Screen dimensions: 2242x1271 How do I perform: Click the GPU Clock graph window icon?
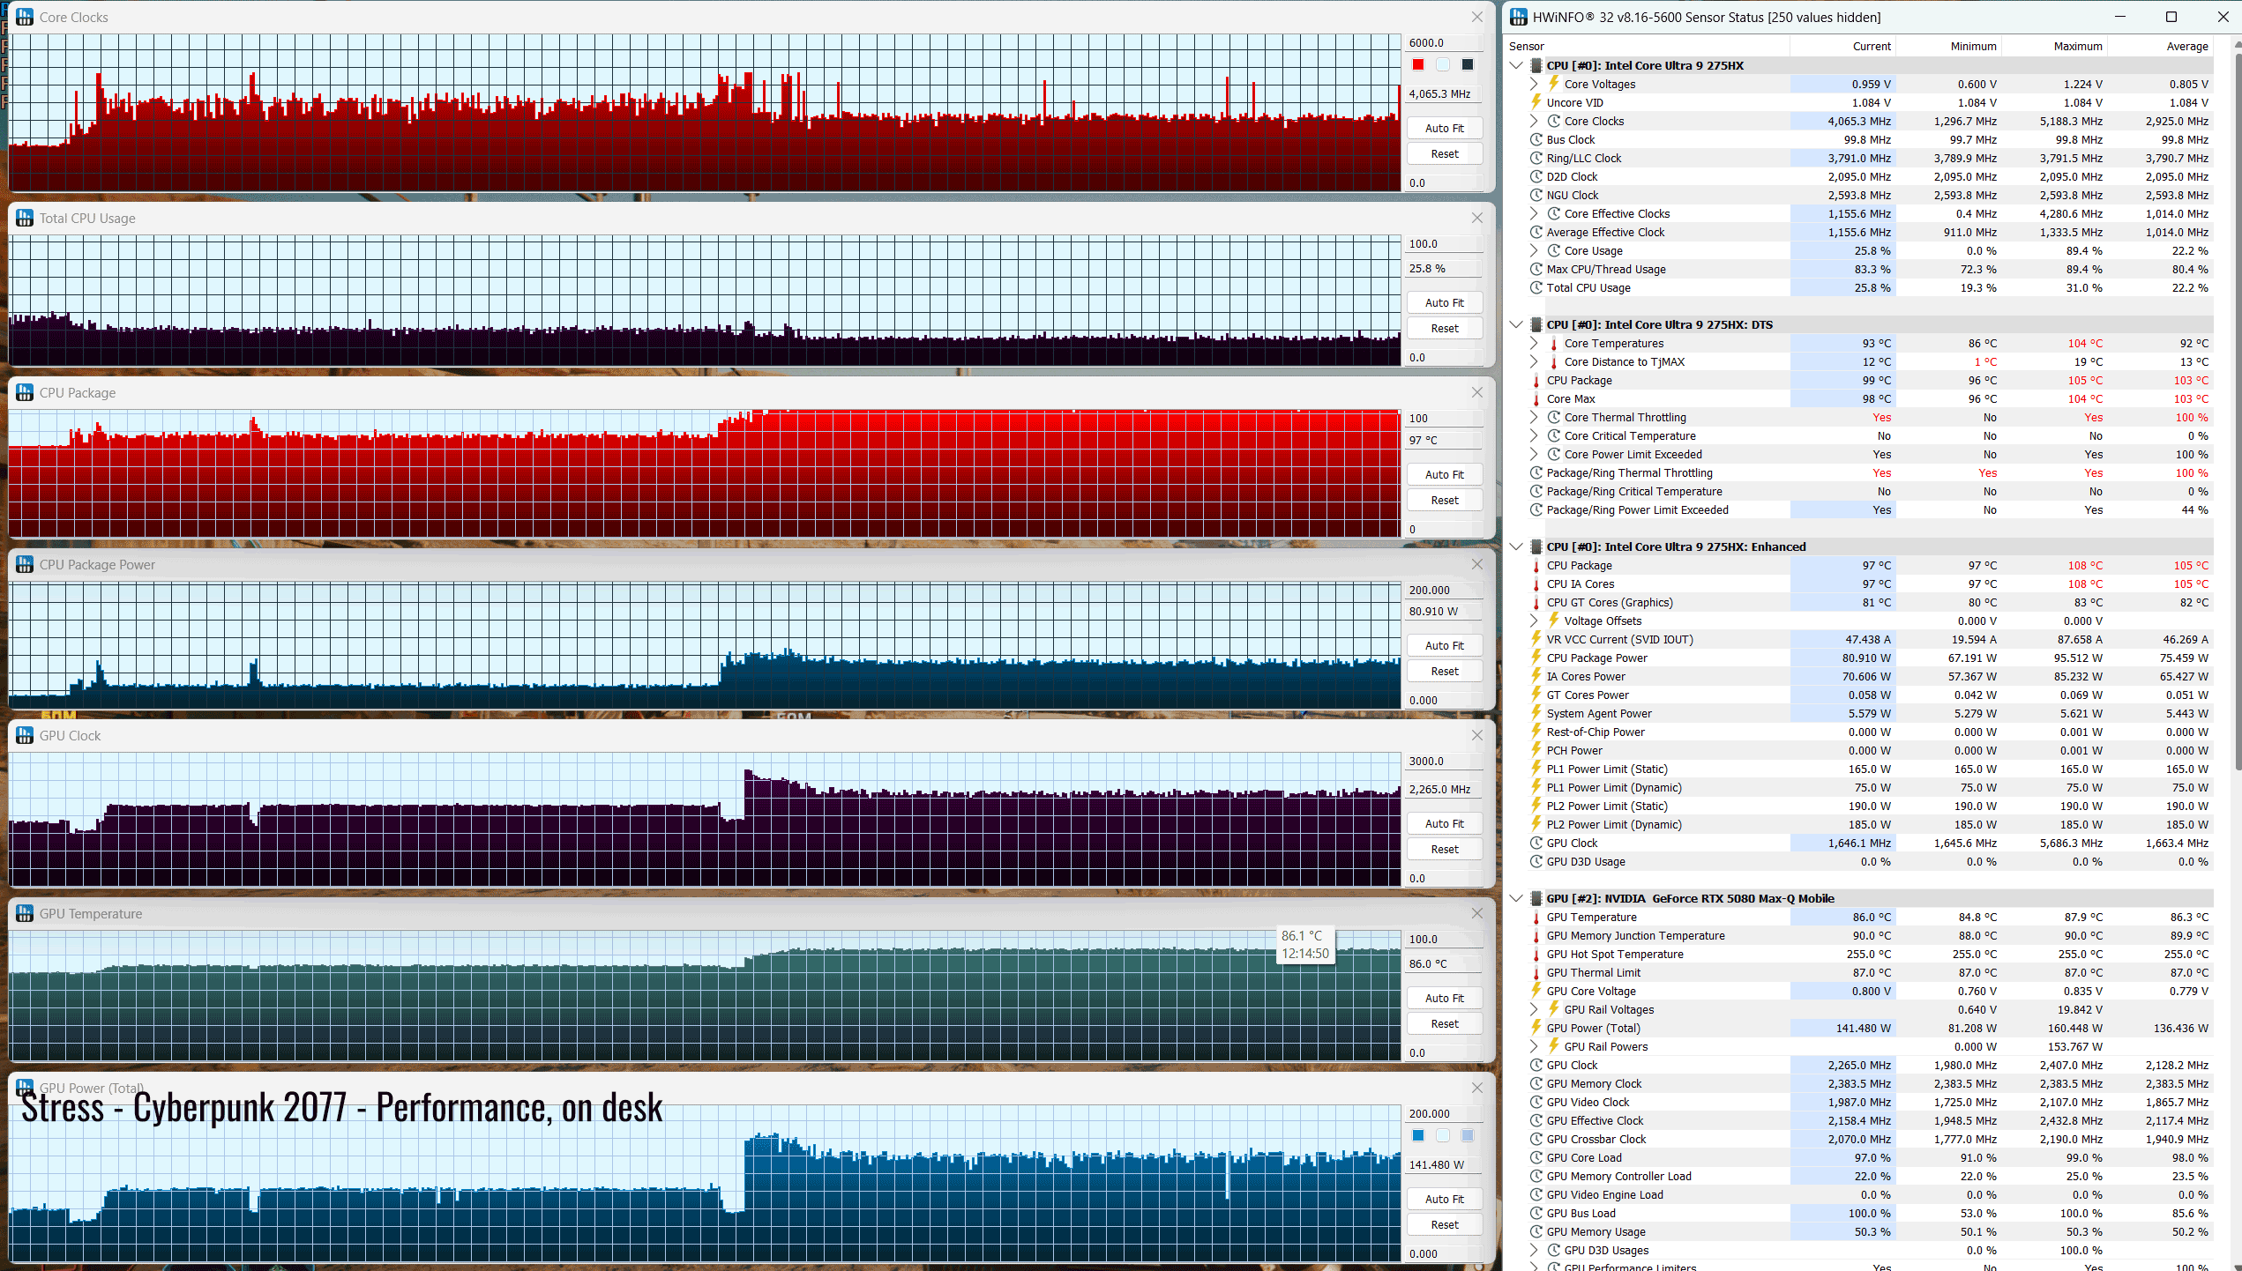pos(24,735)
